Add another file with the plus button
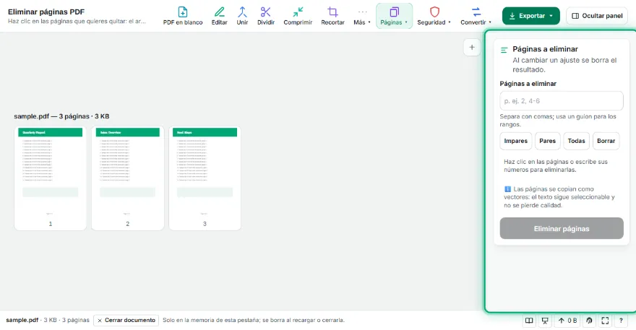The width and height of the screenshot is (636, 330). 472,48
